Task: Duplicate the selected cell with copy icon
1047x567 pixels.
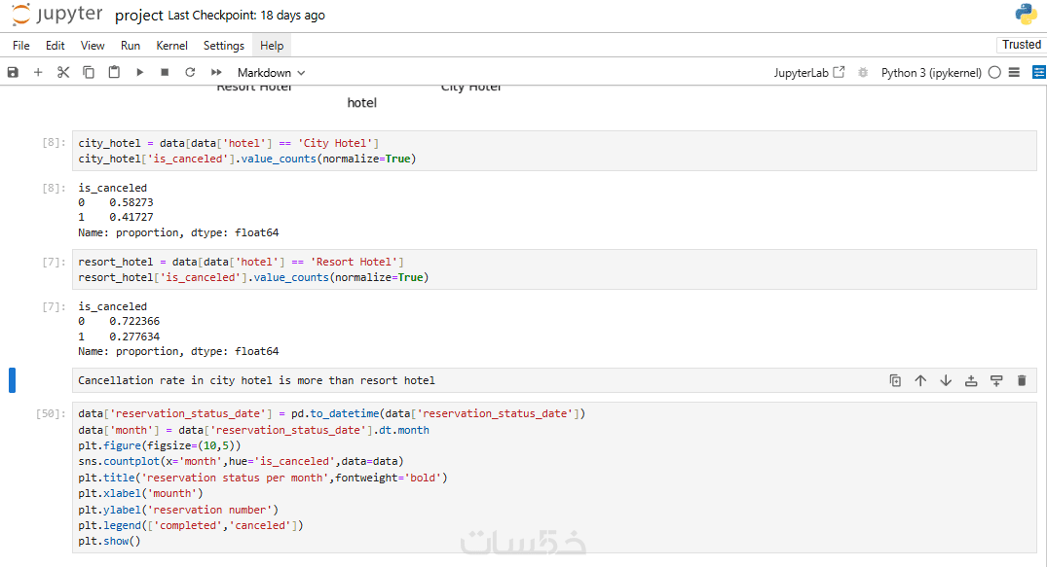Action: 895,380
